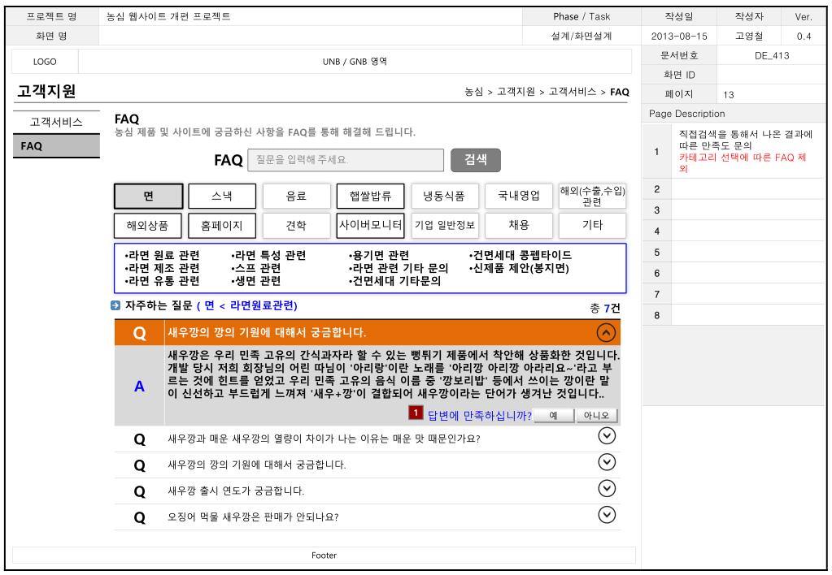Select the 기타 category tab
This screenshot has width=832, height=575.
click(x=592, y=225)
